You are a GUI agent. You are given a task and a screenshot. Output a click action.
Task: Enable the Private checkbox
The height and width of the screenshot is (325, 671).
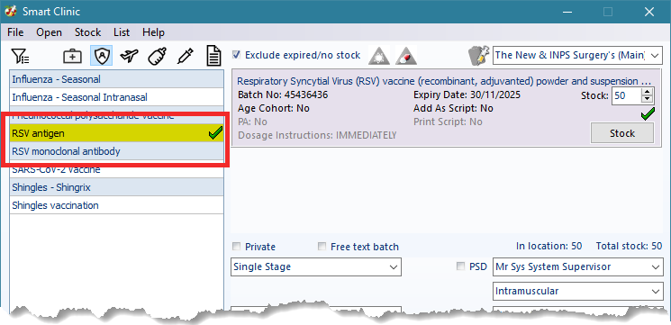(x=236, y=247)
